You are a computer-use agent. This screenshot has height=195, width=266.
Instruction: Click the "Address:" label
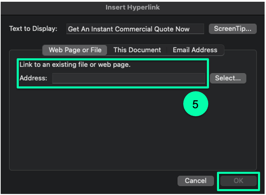33,78
